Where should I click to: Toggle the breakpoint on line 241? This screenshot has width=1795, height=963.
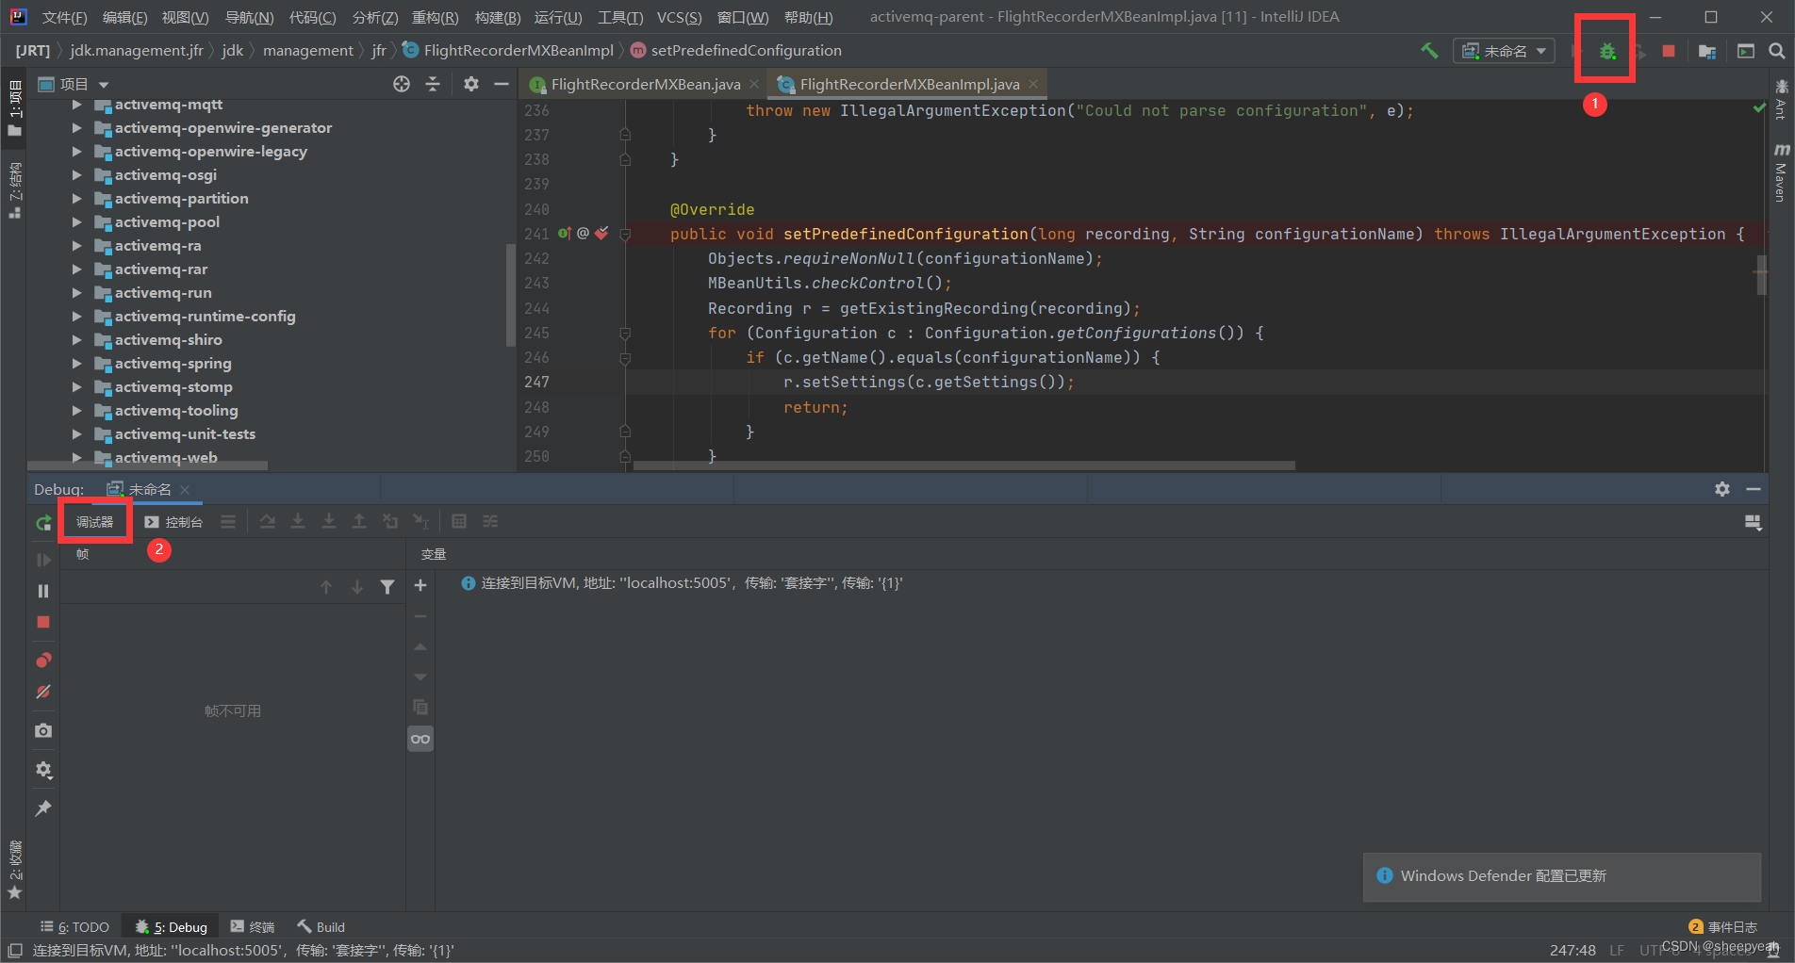602,233
